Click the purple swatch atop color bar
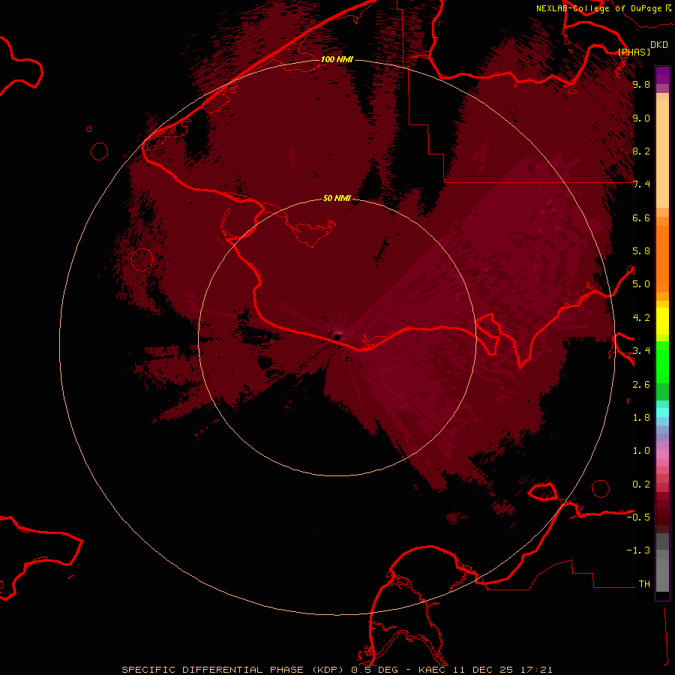 (x=662, y=75)
